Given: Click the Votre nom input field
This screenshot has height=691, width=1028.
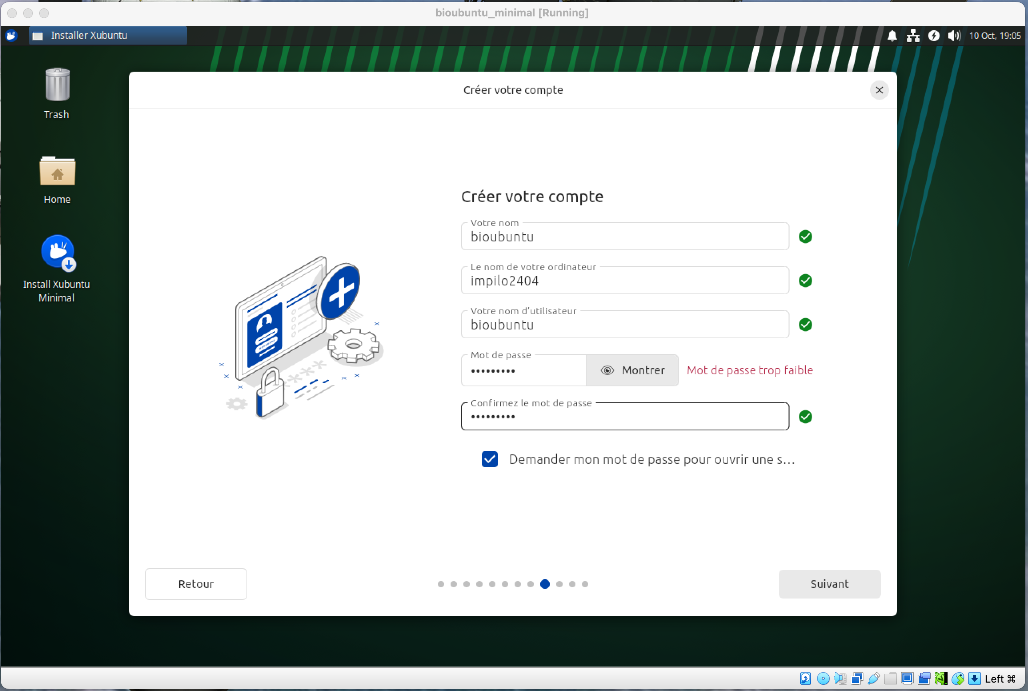Looking at the screenshot, I should 625,237.
